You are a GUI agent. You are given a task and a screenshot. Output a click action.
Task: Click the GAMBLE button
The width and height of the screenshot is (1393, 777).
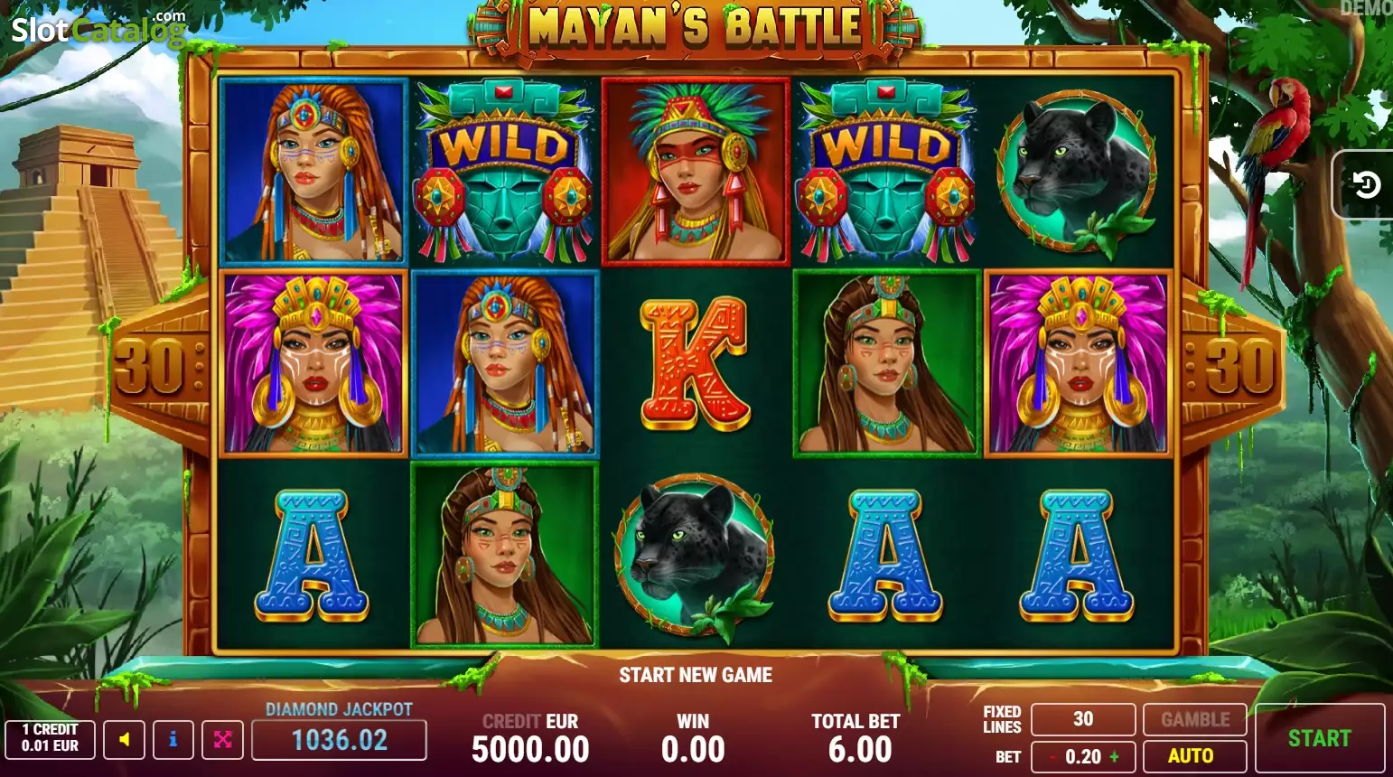click(1194, 720)
